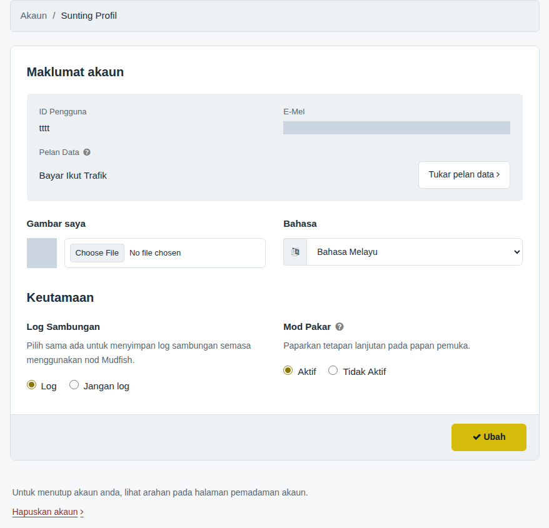Click the Choose File button
This screenshot has width=549, height=528.
[97, 253]
